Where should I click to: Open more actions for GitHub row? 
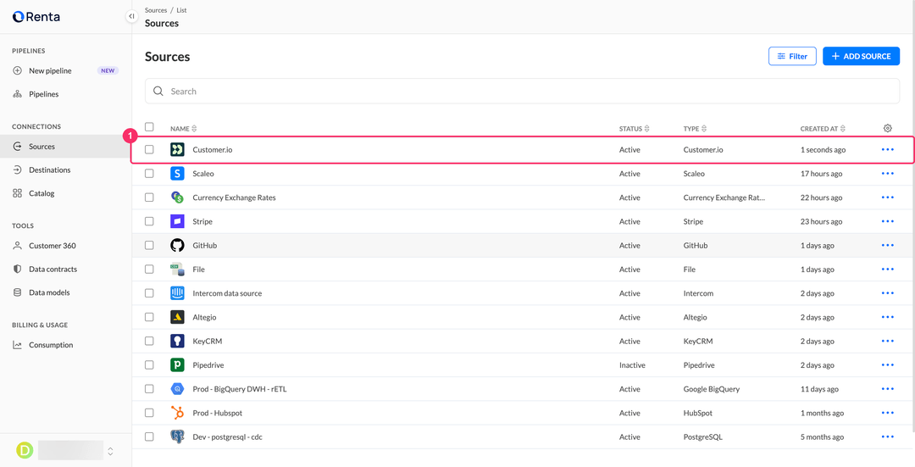(x=888, y=245)
